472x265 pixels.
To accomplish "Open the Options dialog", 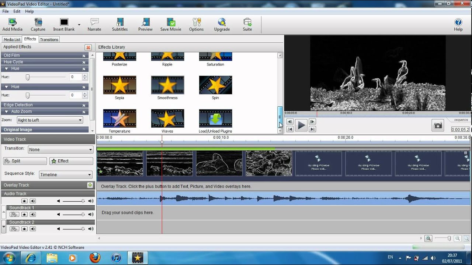I will [x=196, y=25].
